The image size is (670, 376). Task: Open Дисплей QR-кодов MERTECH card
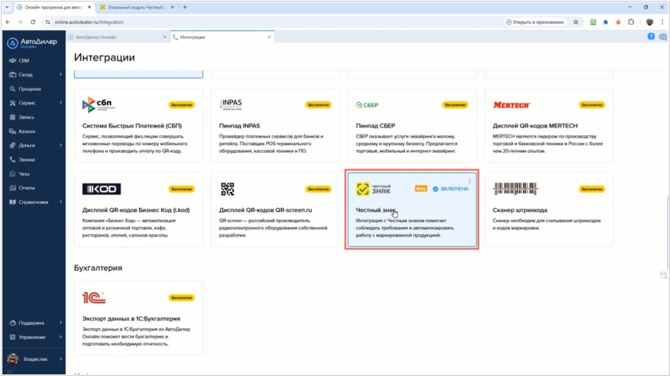549,126
